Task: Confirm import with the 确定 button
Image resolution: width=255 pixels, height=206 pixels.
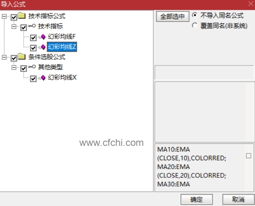Action: tap(197, 199)
